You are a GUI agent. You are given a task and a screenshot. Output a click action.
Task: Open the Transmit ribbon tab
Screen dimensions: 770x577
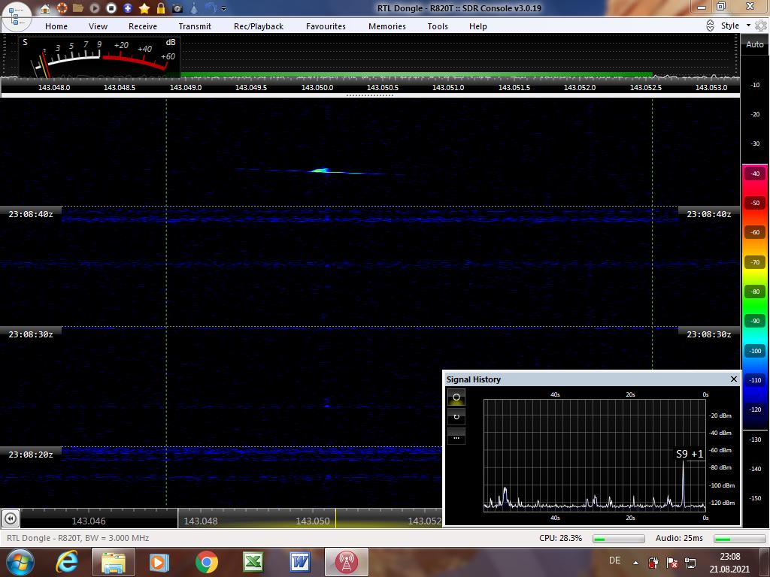(x=195, y=26)
